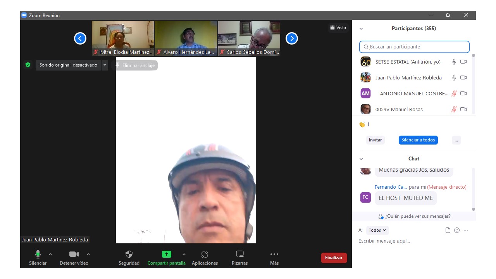Toggle Sonido original: desactivado
The width and height of the screenshot is (496, 279).
coord(68,65)
